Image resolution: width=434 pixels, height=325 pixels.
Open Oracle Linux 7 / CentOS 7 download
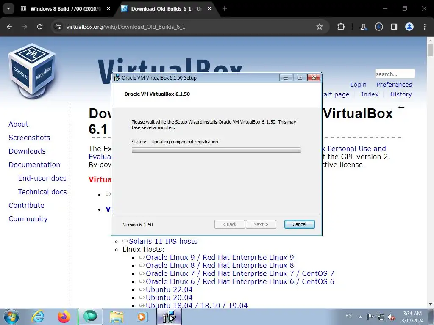click(x=240, y=273)
